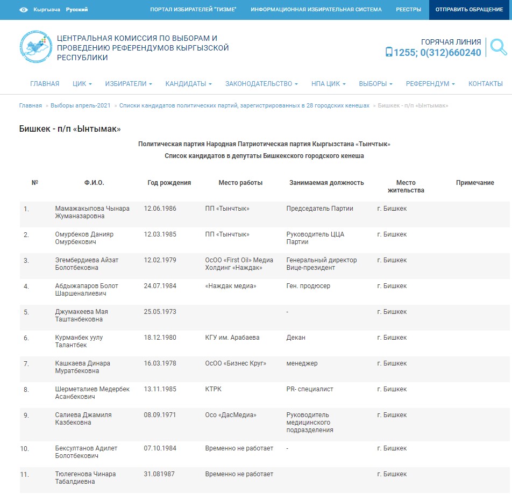Expand the НПА ЦИК menu
This screenshot has width=512, height=494.
[328, 84]
